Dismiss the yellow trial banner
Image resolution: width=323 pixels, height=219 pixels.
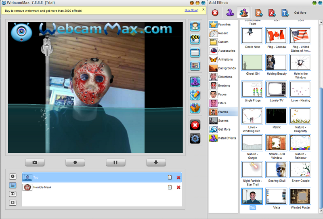click(203, 9)
